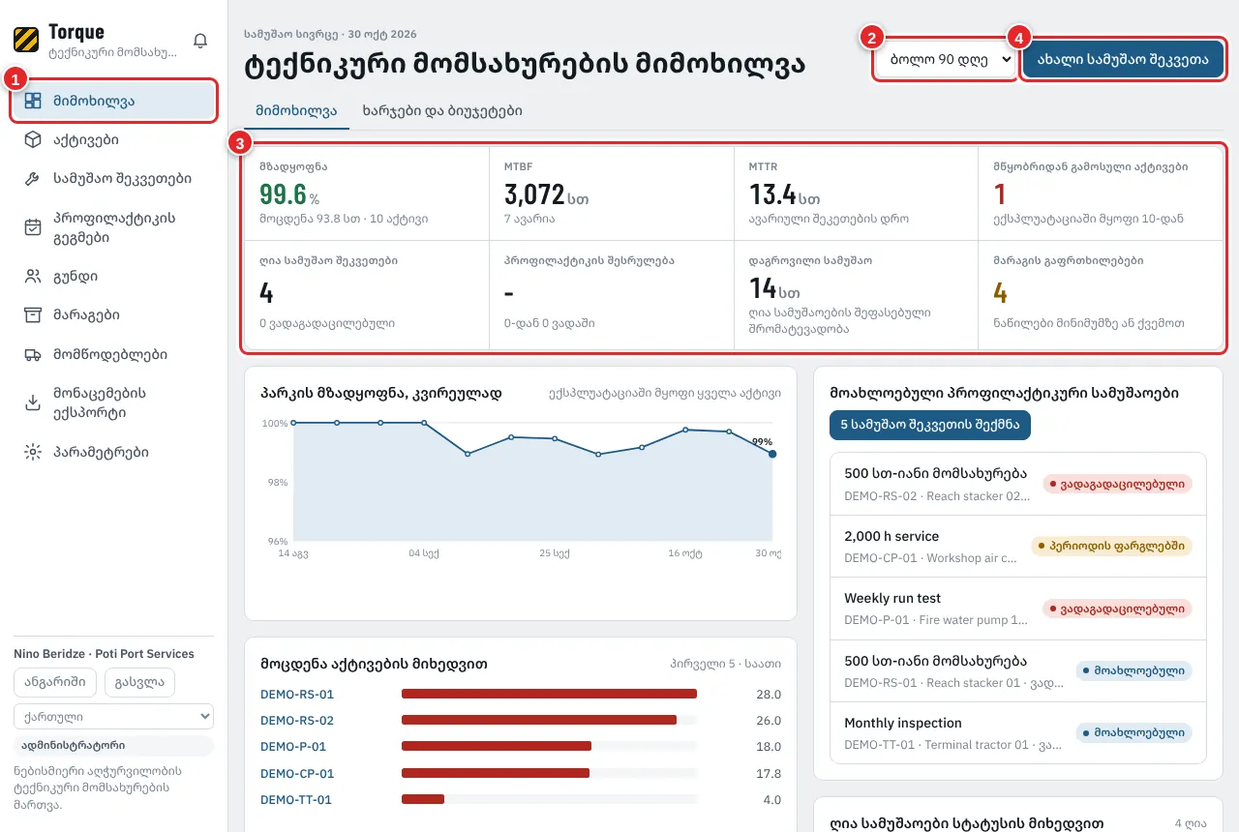This screenshot has height=832, width=1239.
Task: Open მარაგები sidebar item
Action: (113, 315)
